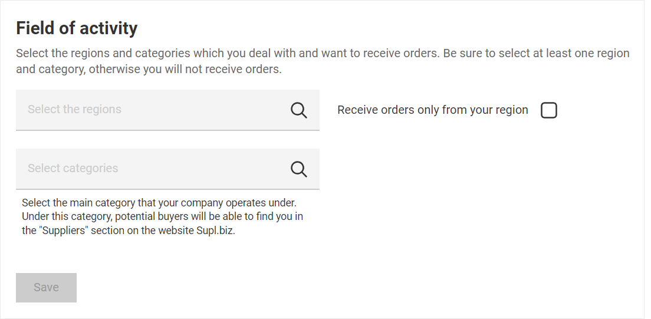This screenshot has height=319, width=651.
Task: Click the instruction paragraph below the heading
Action: click(323, 61)
